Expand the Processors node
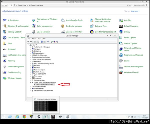 31,78
